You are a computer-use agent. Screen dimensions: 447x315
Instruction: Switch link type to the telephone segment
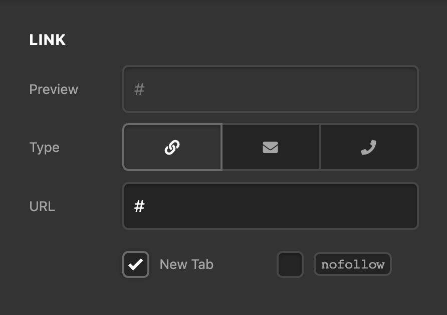(369, 147)
